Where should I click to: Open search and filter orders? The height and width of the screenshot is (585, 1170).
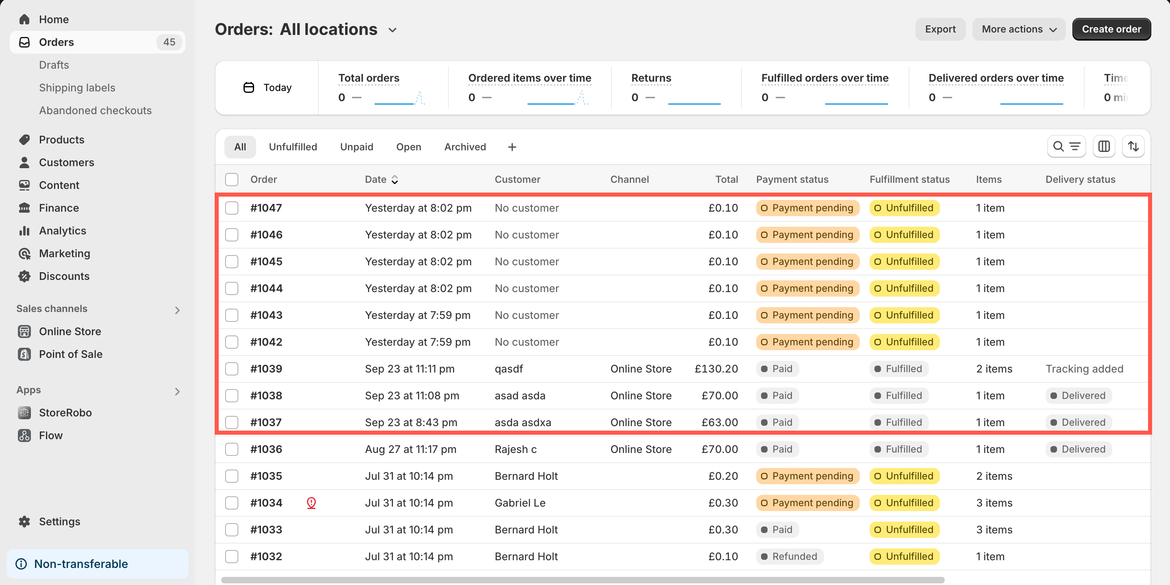1066,147
